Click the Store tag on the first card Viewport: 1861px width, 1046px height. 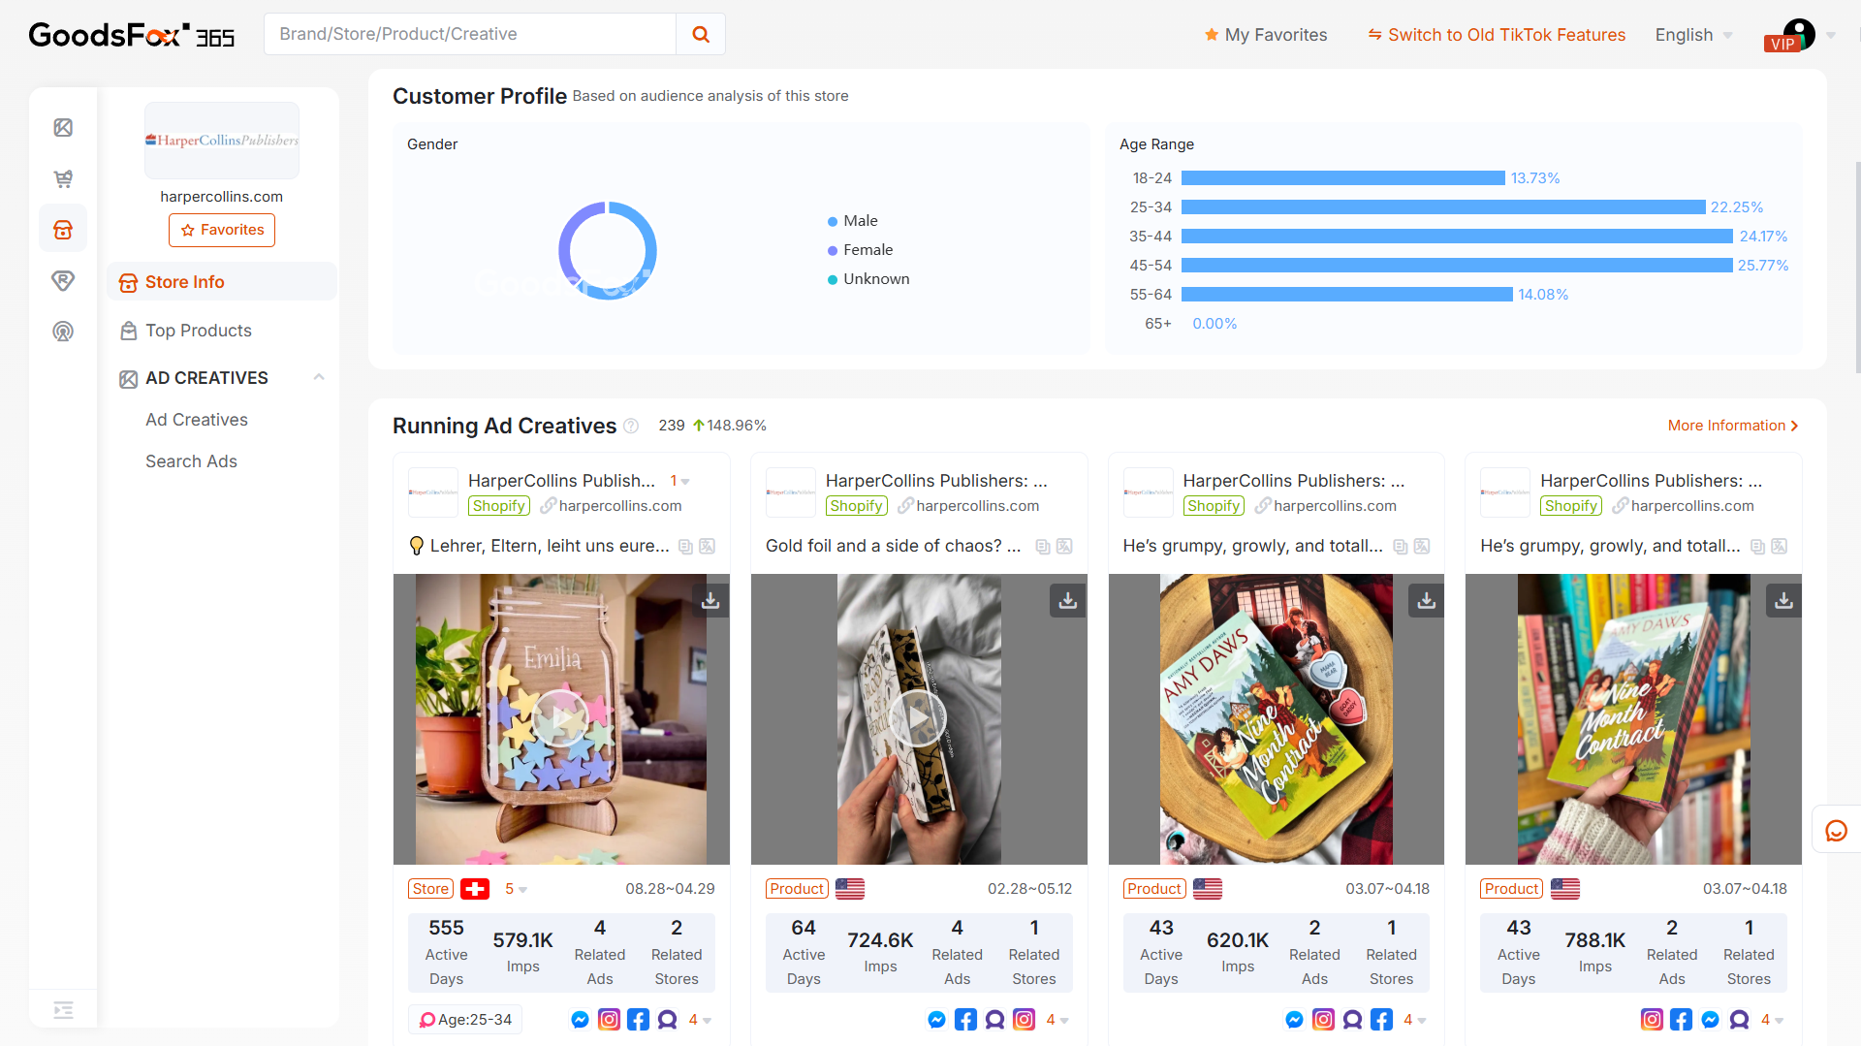[x=430, y=889]
